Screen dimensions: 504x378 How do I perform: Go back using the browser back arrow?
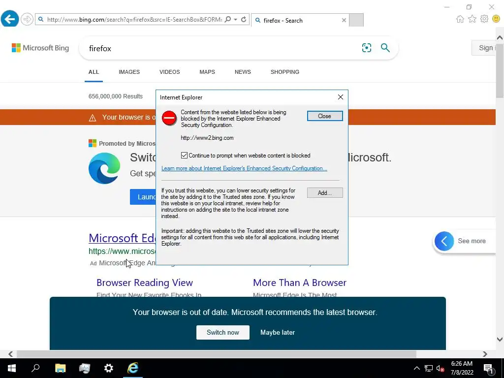[x=10, y=19]
